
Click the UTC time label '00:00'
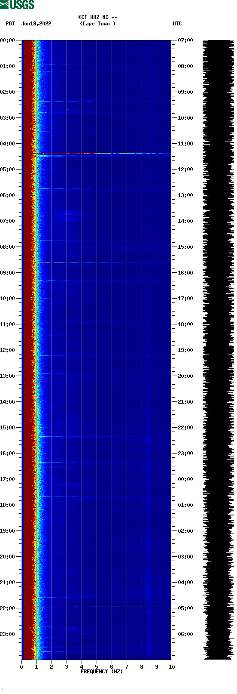[185, 479]
